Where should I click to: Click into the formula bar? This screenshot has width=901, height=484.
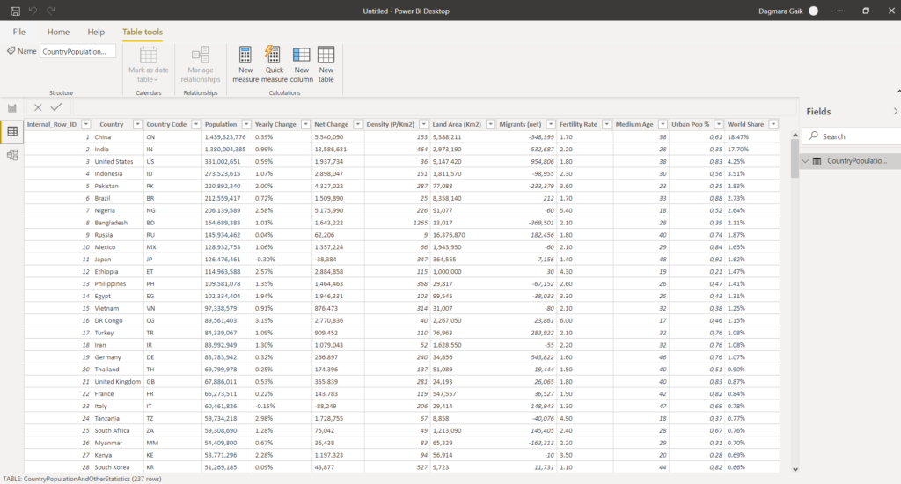(x=434, y=107)
